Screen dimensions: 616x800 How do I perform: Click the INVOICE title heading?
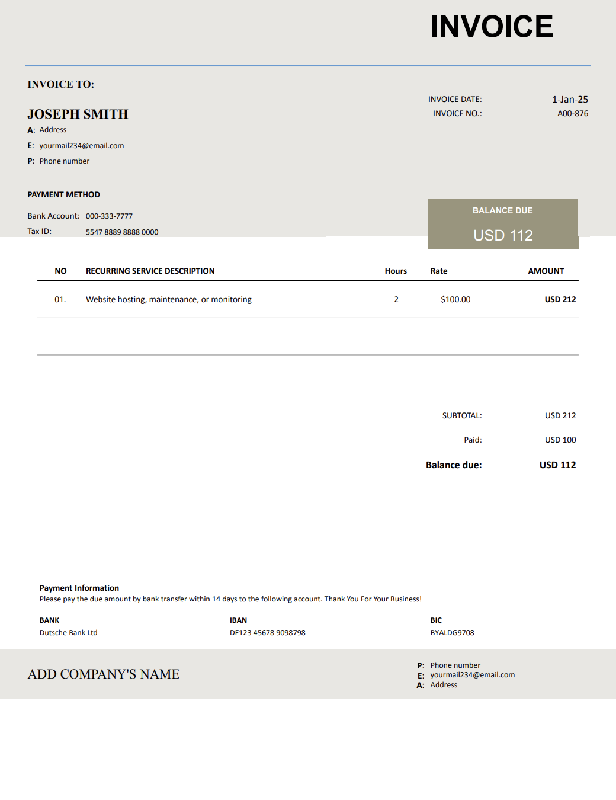(x=492, y=27)
